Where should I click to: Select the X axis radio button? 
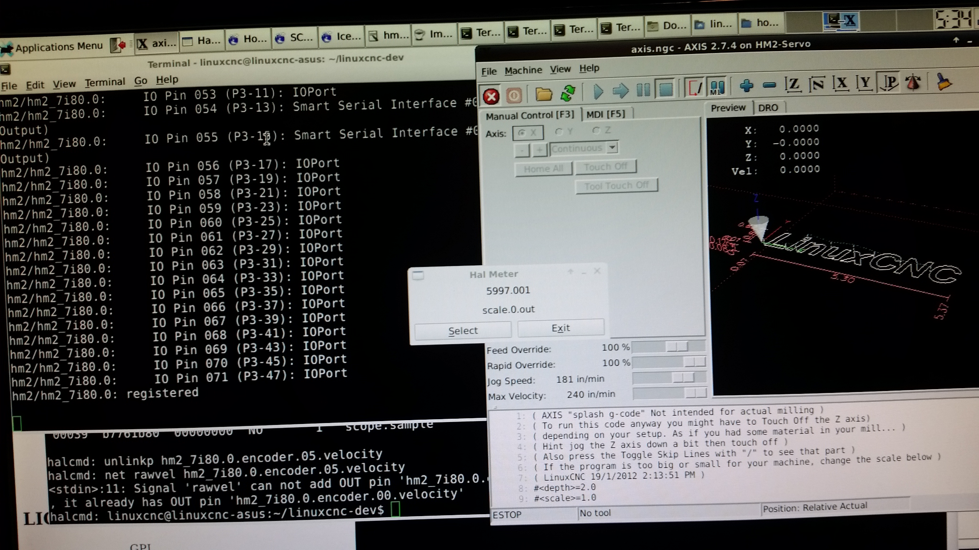(522, 132)
